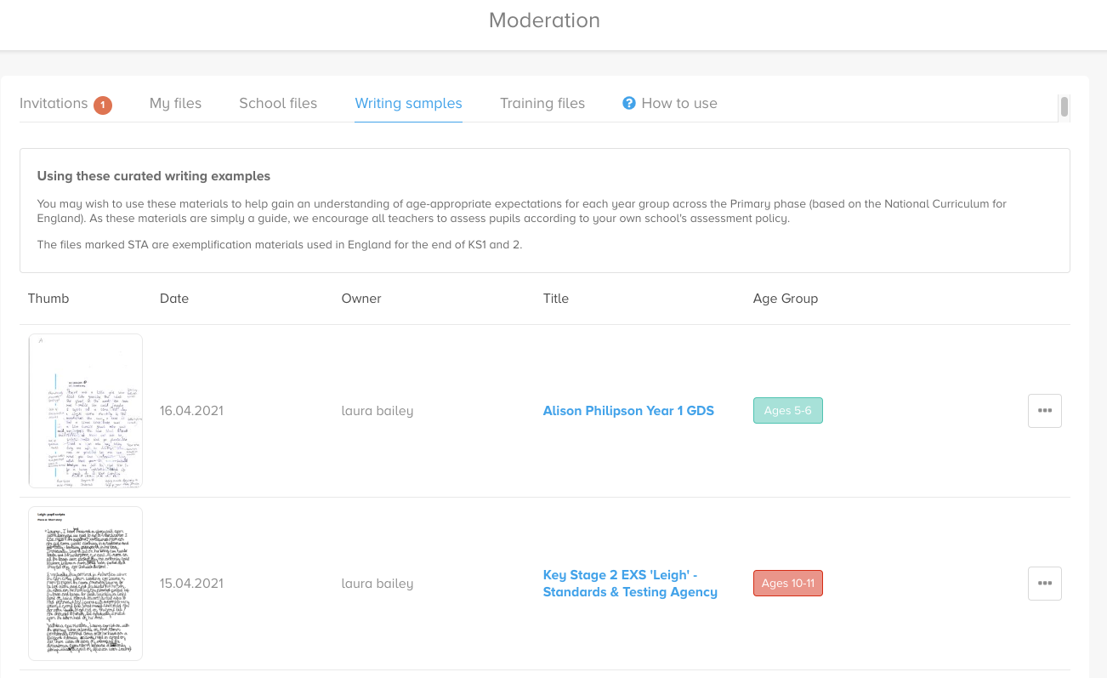Select the Writing samples tab
This screenshot has height=678, width=1107.
pos(408,103)
